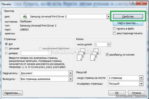Click Документ value in Напечатать combo
This screenshot has width=149, height=99.
tap(27, 73)
